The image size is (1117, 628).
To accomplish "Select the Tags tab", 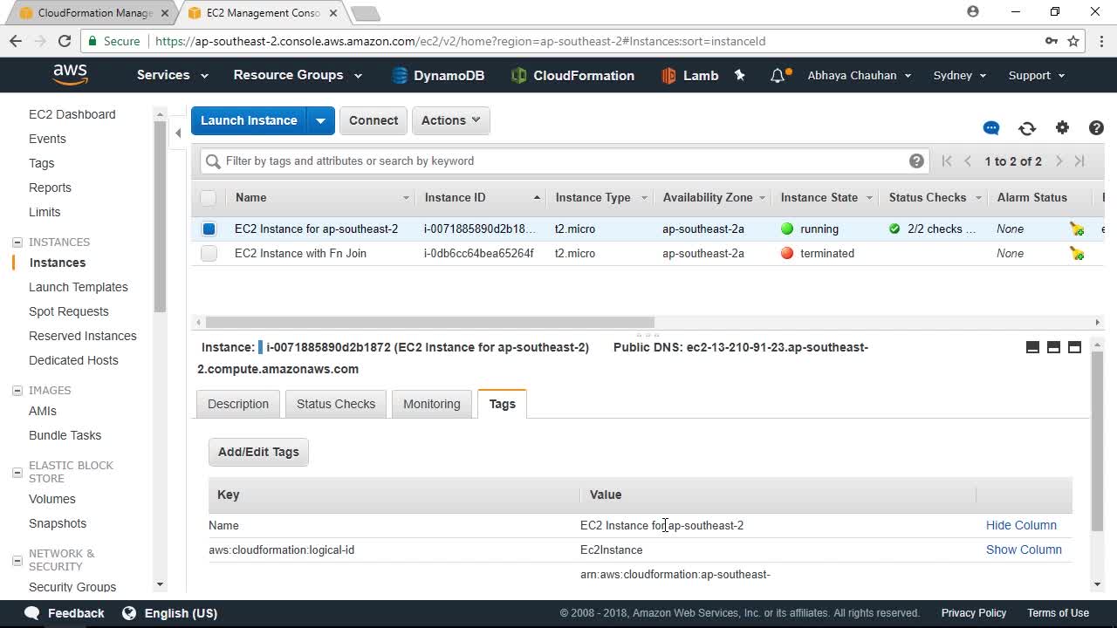I will coord(502,404).
